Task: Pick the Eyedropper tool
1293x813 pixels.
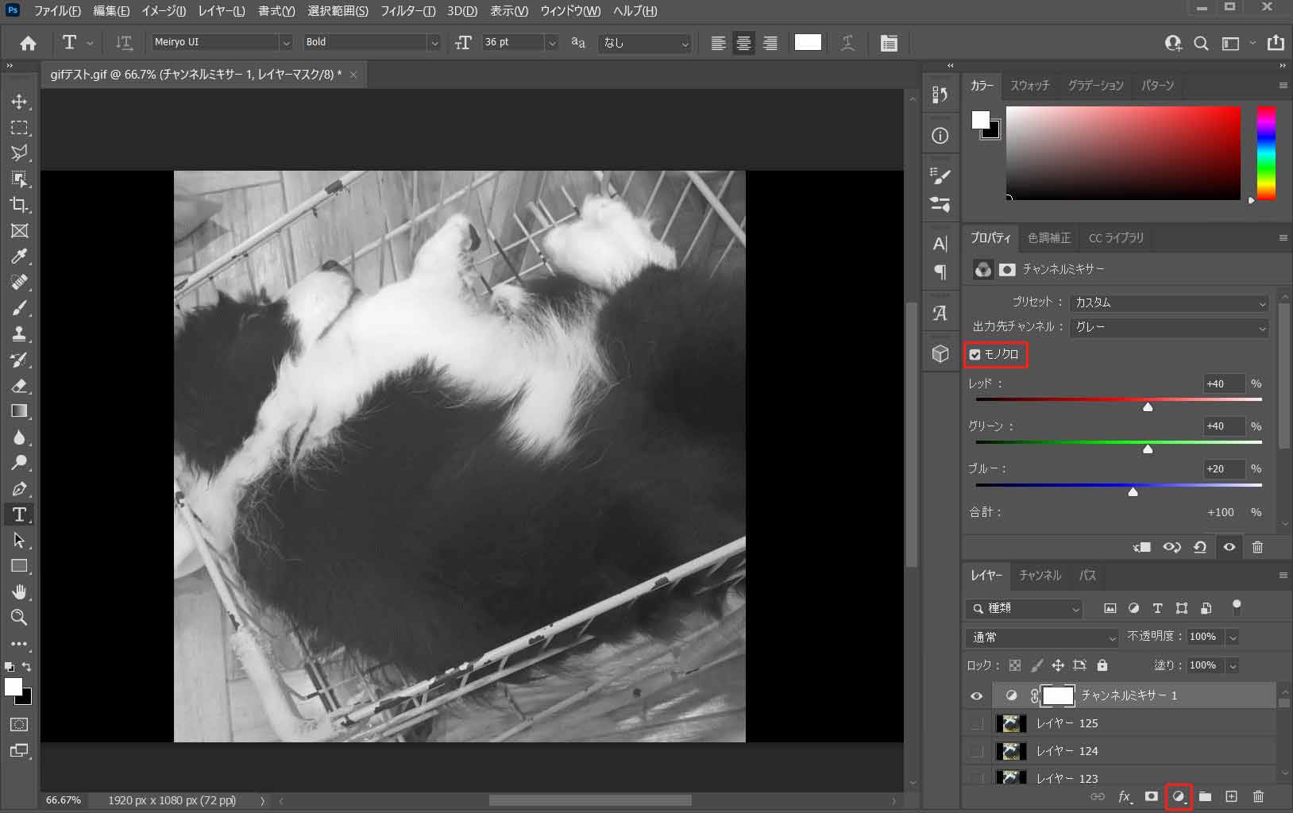Action: pos(19,256)
